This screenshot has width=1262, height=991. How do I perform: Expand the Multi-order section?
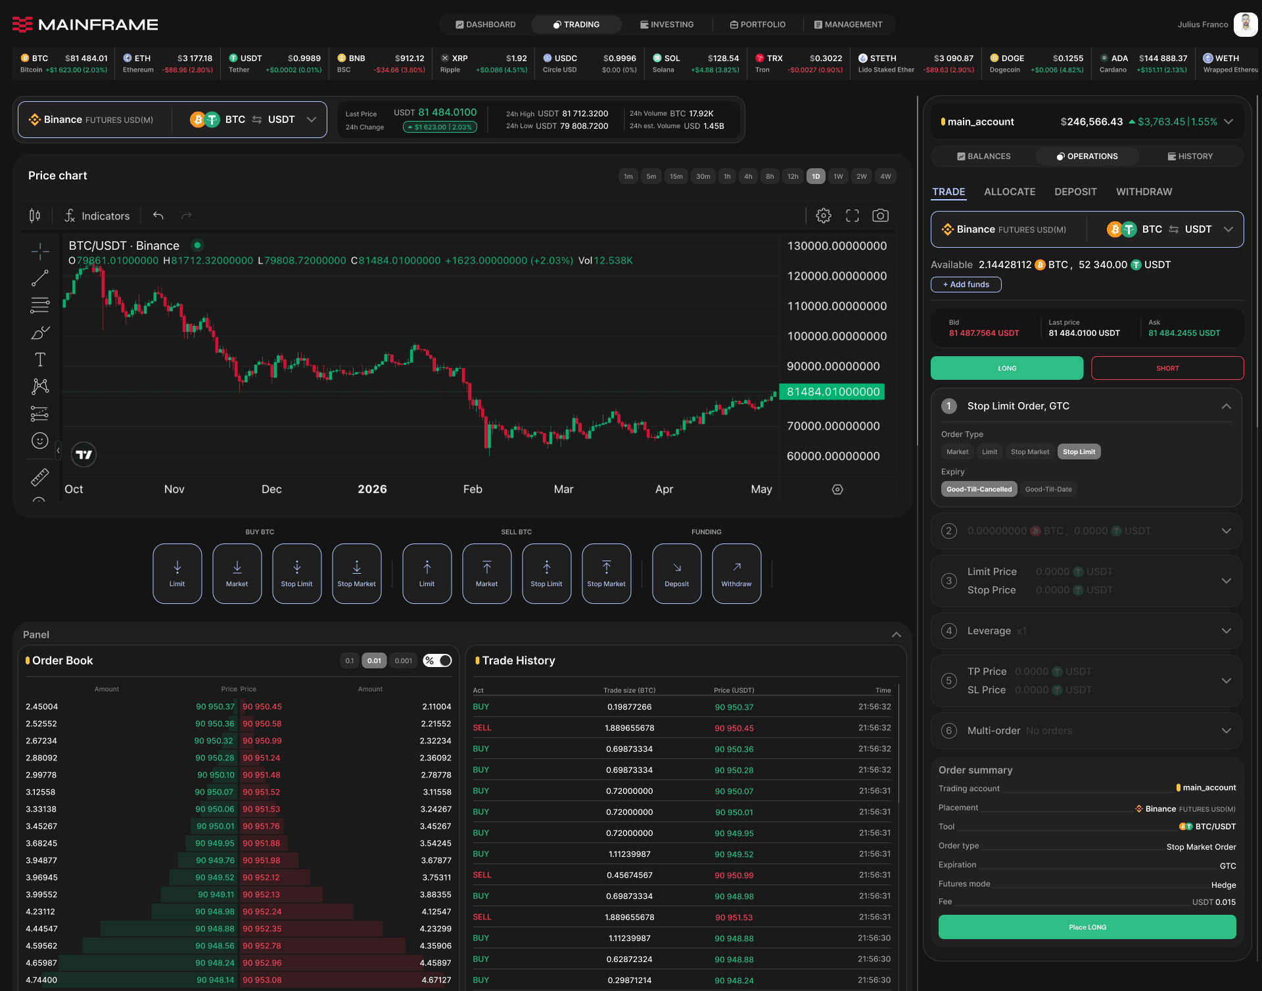[1227, 731]
